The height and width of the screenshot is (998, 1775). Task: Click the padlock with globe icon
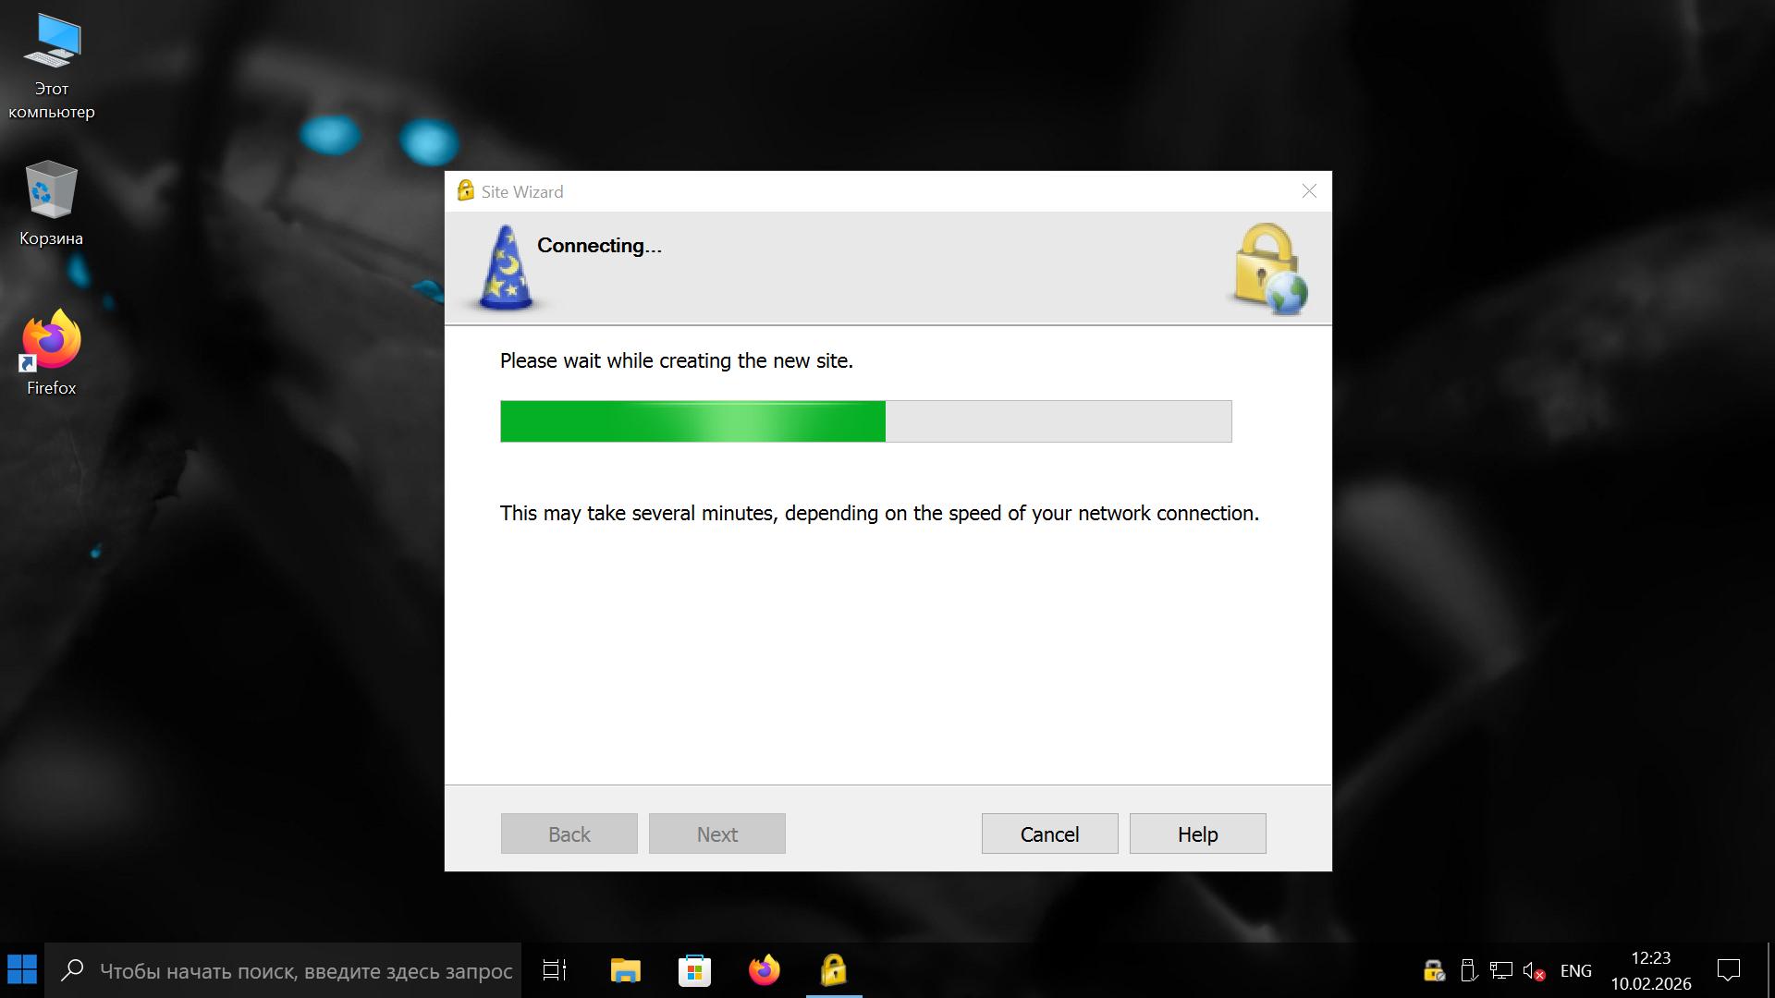tap(1270, 268)
